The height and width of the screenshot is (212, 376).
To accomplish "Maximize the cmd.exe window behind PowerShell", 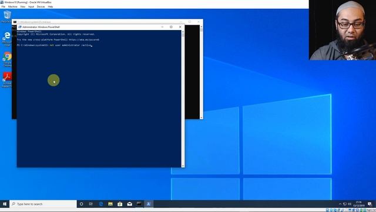I will click(x=190, y=22).
